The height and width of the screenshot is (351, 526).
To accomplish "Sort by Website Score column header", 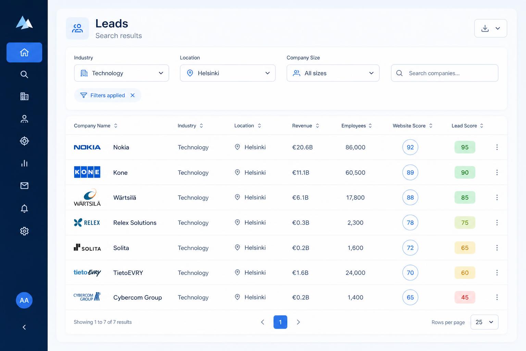I will (x=412, y=126).
